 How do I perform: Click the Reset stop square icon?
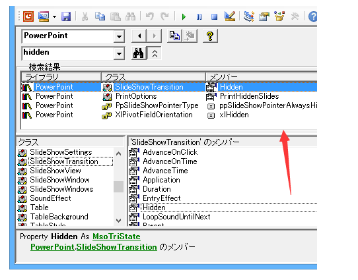point(214,16)
